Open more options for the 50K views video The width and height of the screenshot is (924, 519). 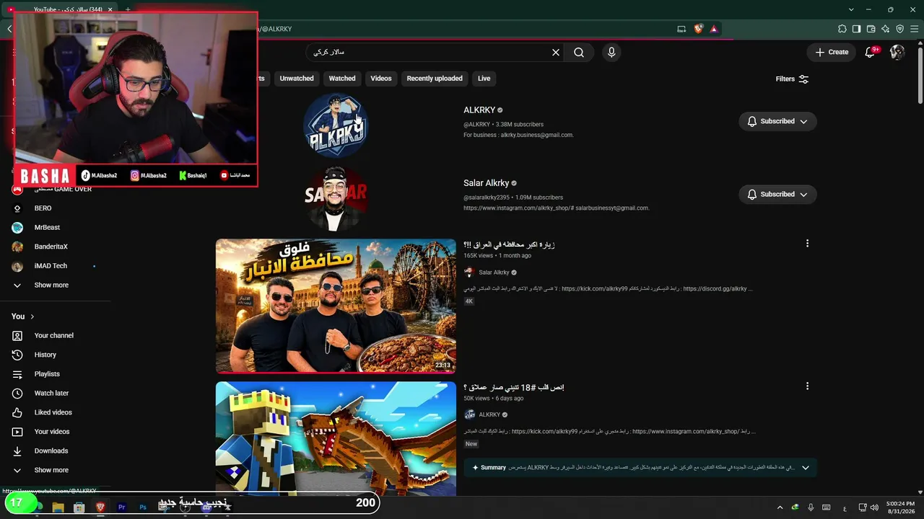pos(807,386)
